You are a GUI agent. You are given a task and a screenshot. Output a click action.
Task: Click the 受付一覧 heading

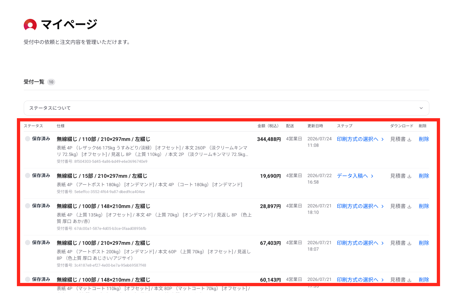tap(34, 82)
